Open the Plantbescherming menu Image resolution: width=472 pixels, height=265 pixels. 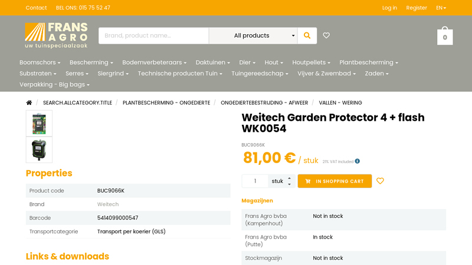pyautogui.click(x=368, y=62)
